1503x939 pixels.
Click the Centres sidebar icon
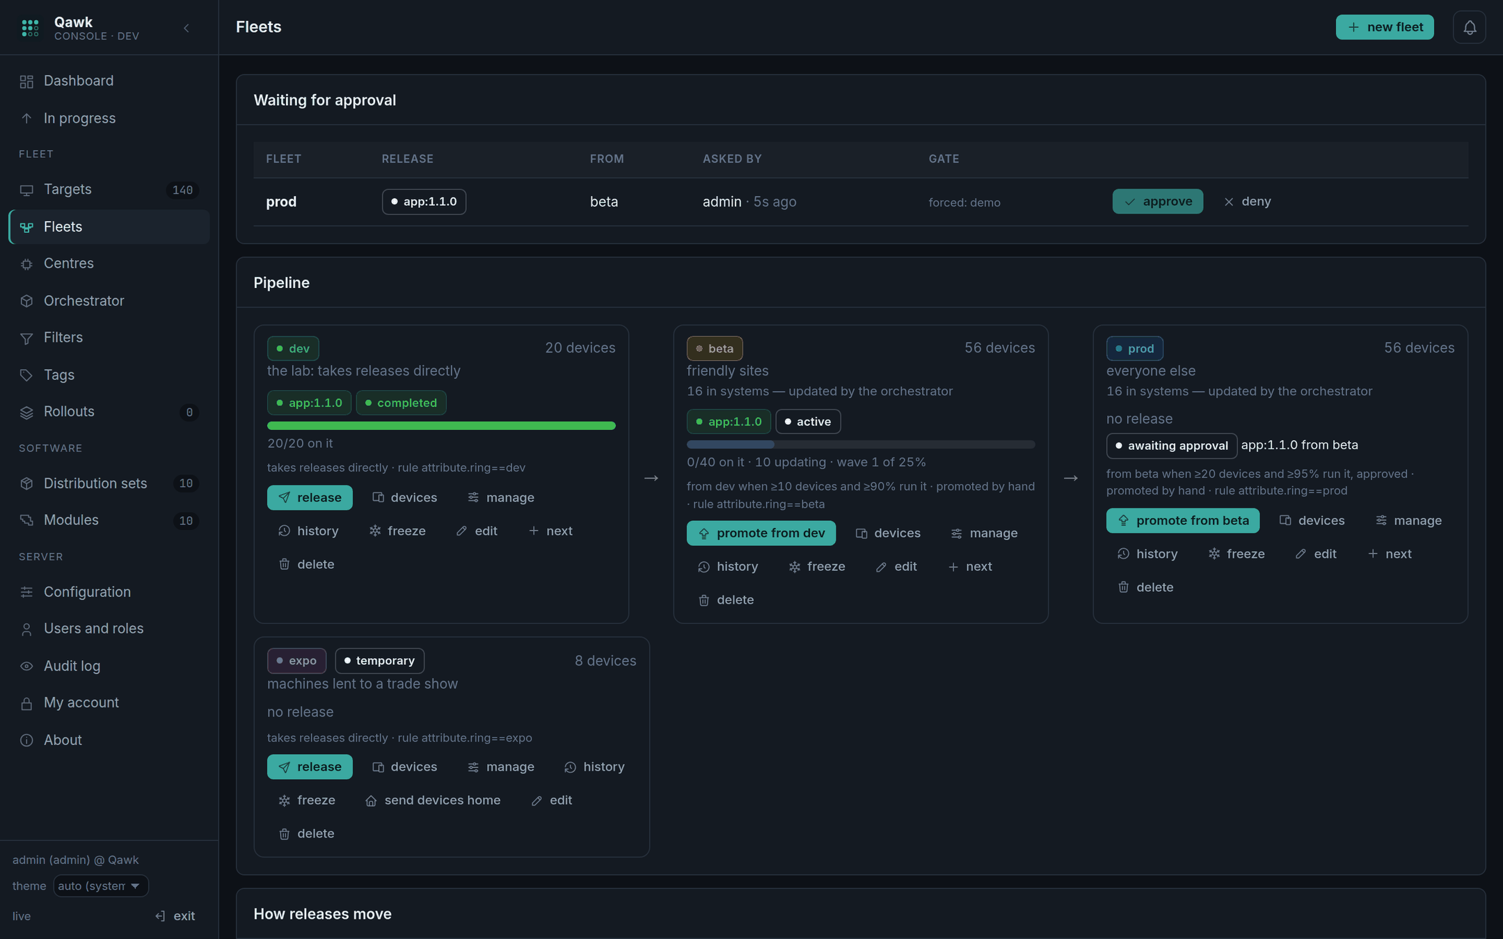click(26, 264)
